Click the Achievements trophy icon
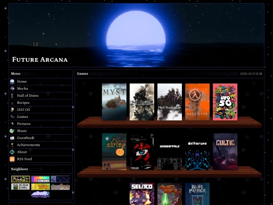 pyautogui.click(x=12, y=145)
